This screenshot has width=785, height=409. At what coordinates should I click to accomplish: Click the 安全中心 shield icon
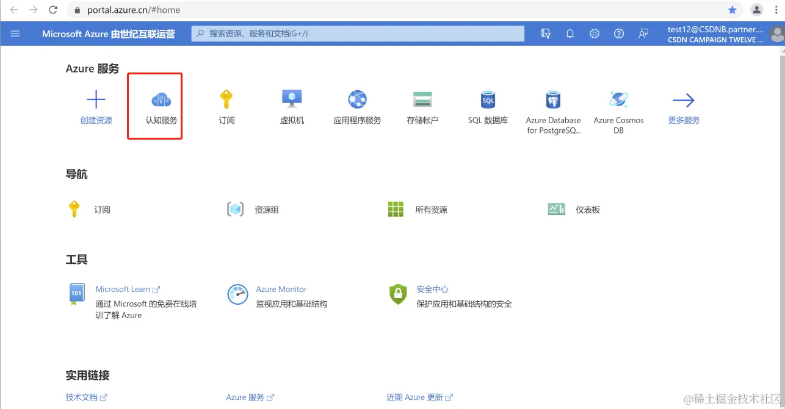398,294
